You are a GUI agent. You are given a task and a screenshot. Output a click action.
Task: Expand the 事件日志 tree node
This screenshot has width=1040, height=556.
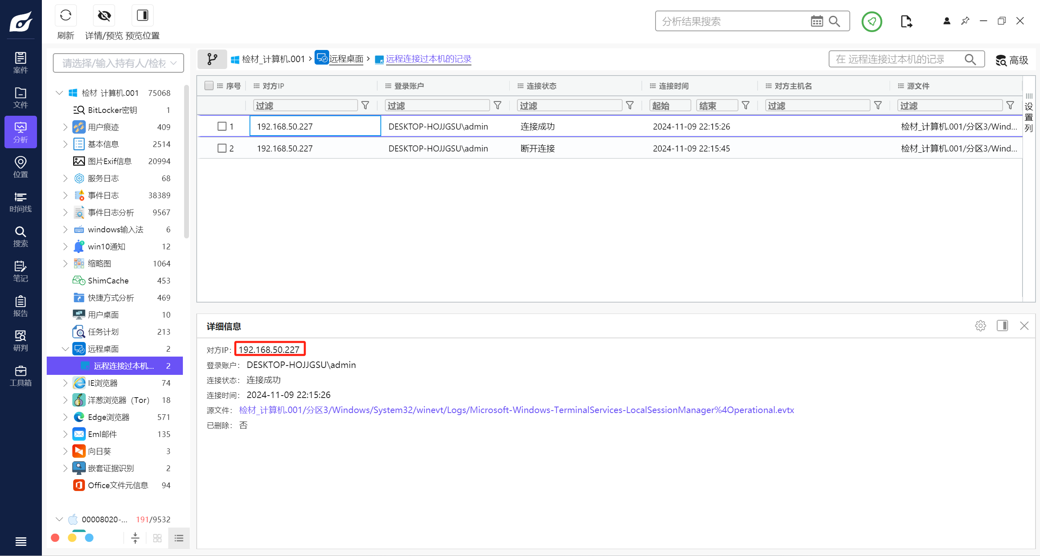click(65, 195)
